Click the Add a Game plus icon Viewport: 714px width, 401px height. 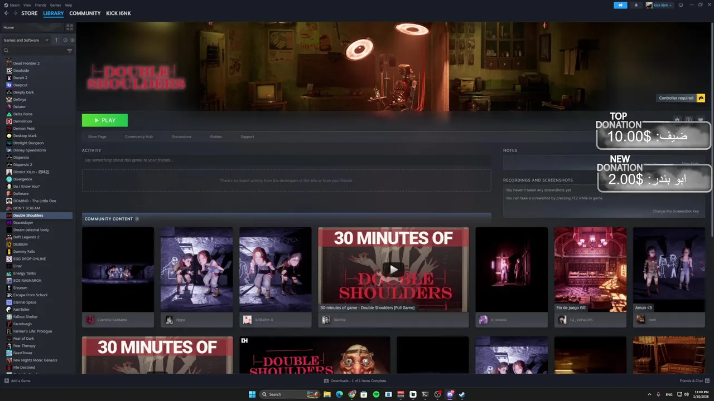click(x=7, y=381)
